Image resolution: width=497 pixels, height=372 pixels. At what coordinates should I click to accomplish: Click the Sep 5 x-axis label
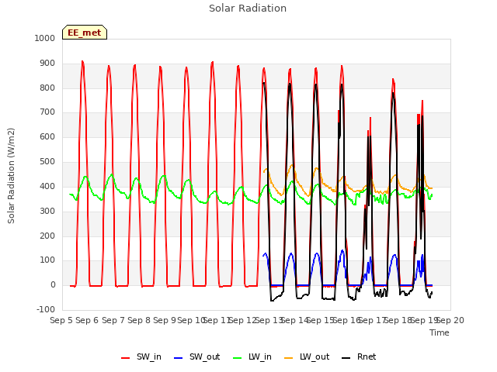coord(61,320)
